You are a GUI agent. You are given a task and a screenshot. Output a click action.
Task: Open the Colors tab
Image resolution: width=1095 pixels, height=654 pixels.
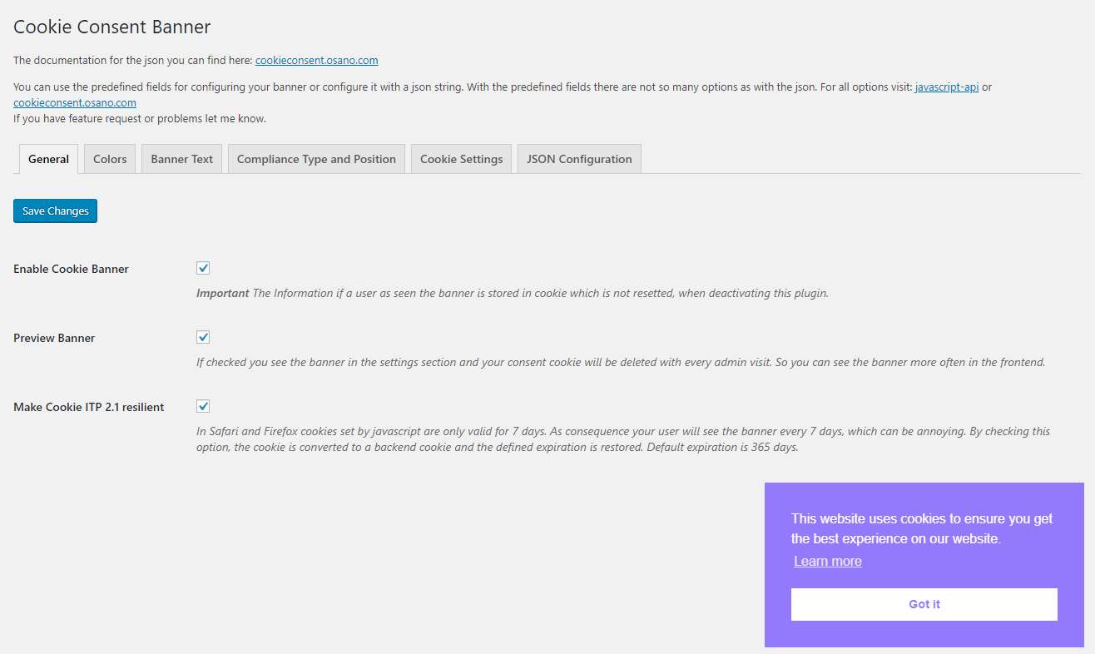point(110,159)
